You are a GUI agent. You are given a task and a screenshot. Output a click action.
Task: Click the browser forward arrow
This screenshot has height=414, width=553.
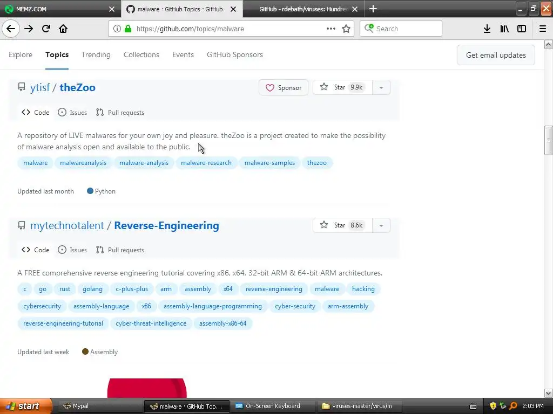(29, 29)
